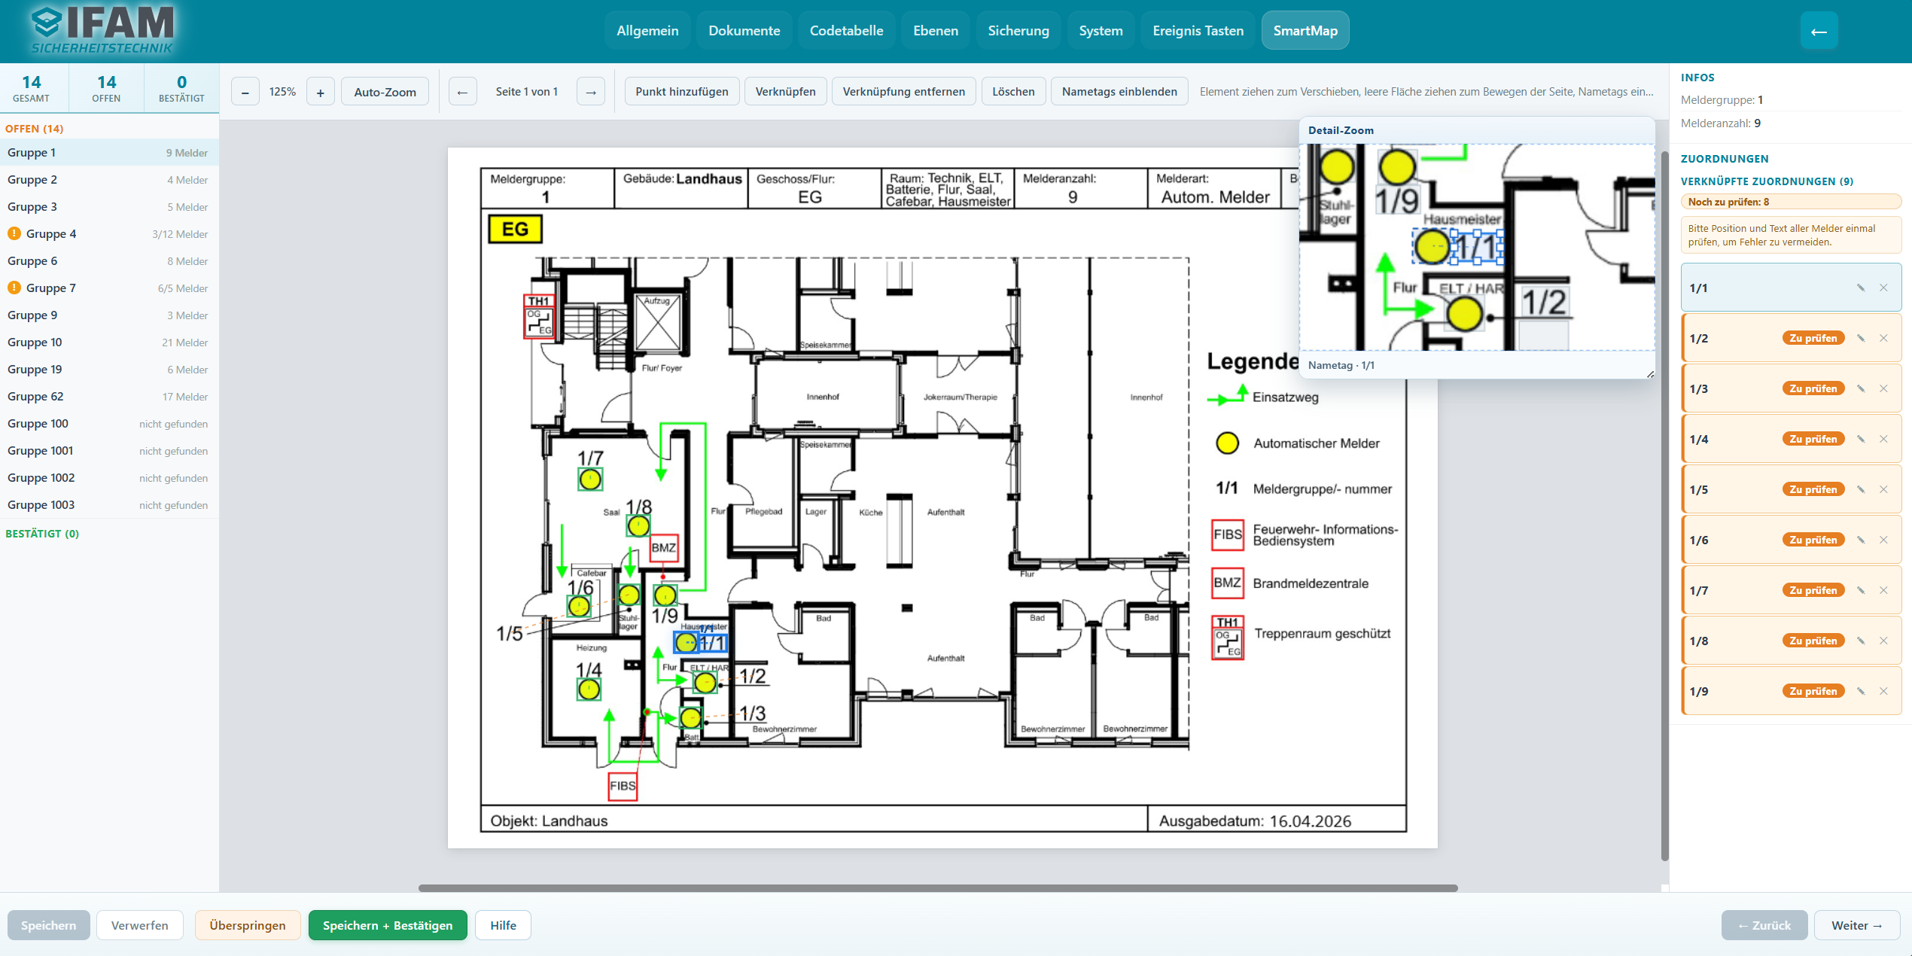
Task: Remove the 1/3 assignment with X
Action: (x=1883, y=388)
